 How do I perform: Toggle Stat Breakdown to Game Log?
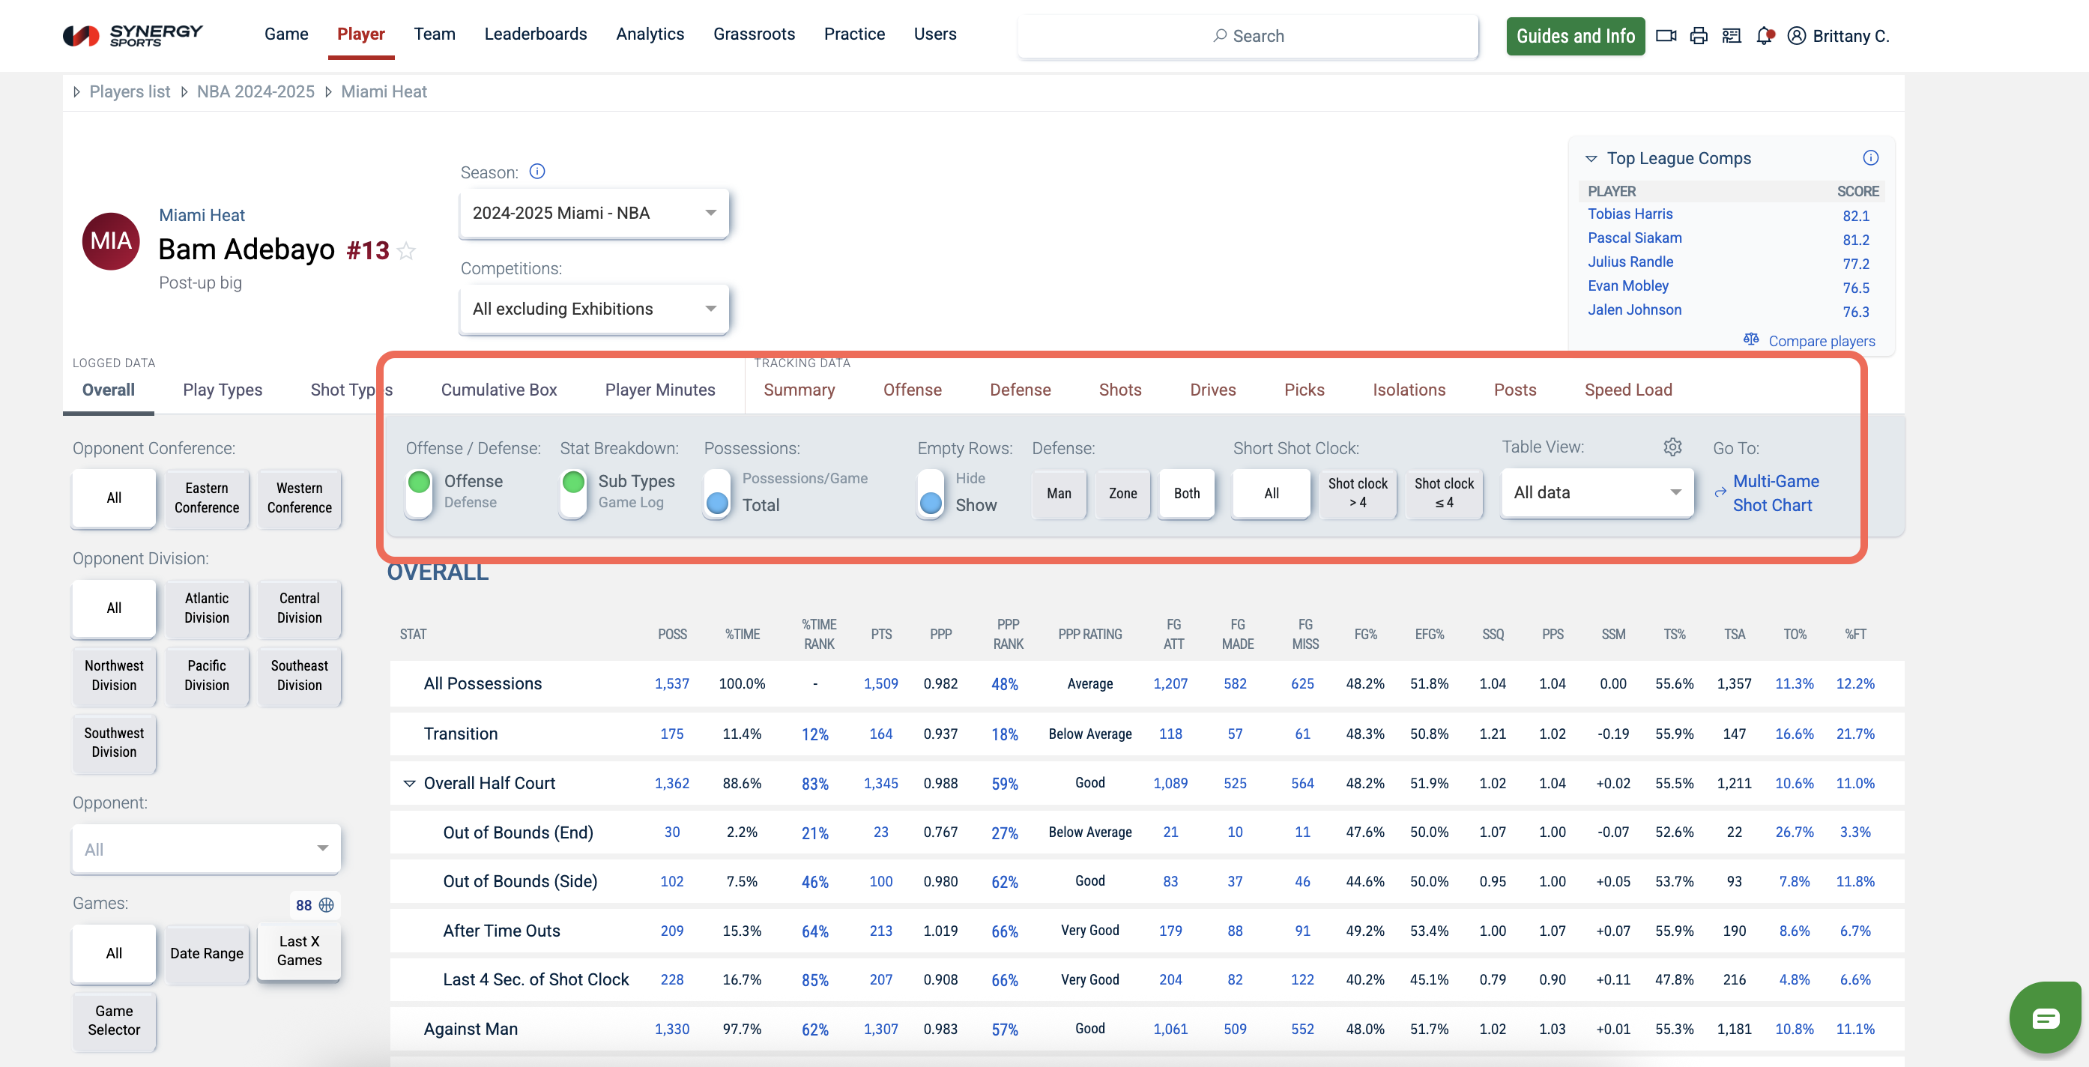coord(573,492)
